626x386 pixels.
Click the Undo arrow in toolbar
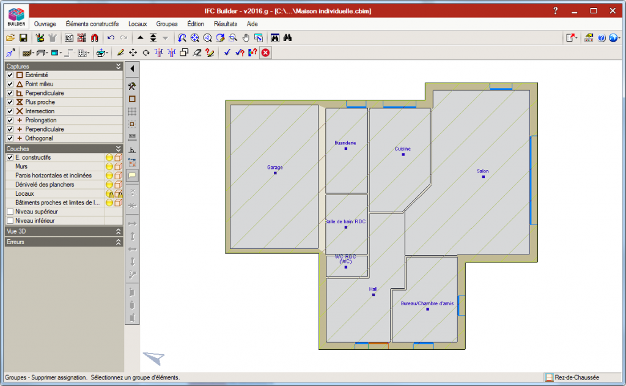click(111, 38)
